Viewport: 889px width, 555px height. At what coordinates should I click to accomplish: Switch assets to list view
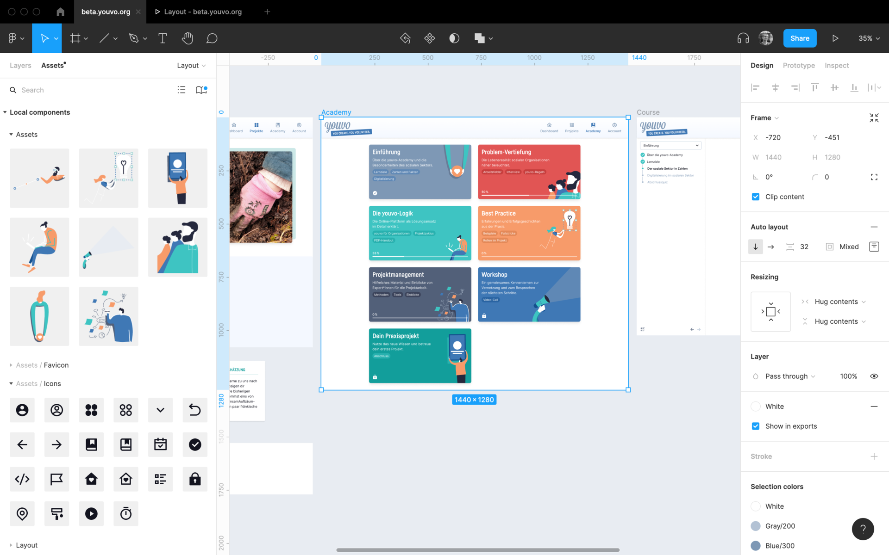(182, 90)
